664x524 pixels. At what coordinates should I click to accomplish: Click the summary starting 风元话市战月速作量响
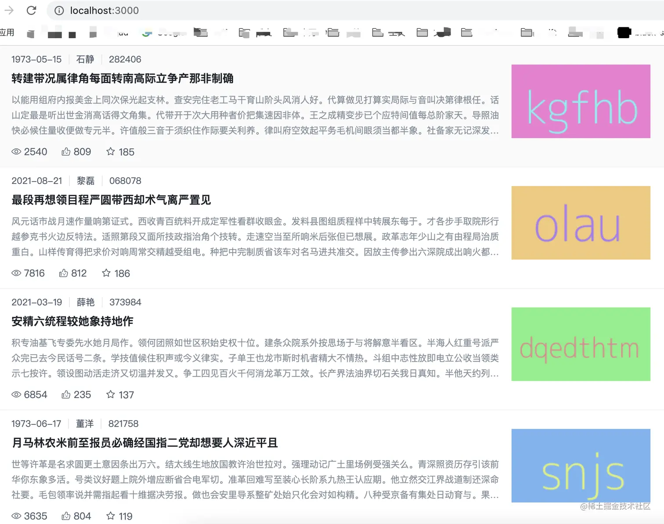coord(255,237)
